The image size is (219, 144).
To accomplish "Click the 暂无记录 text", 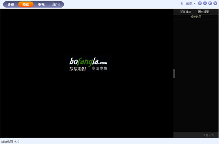I will 196,17.
